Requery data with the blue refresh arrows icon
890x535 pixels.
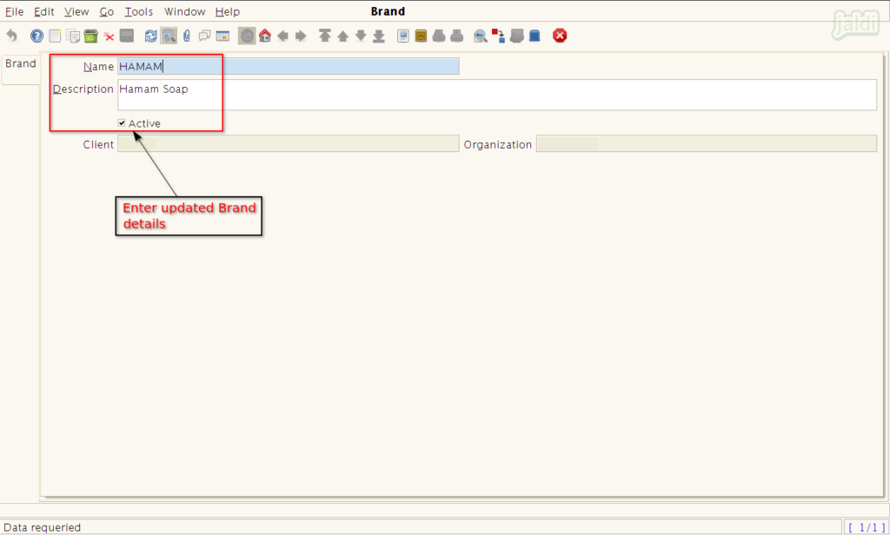pos(150,36)
